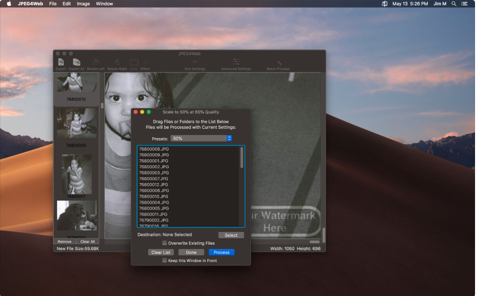Image resolution: width=477 pixels, height=296 pixels.
Task: Click the blue Process button
Action: pyautogui.click(x=221, y=252)
